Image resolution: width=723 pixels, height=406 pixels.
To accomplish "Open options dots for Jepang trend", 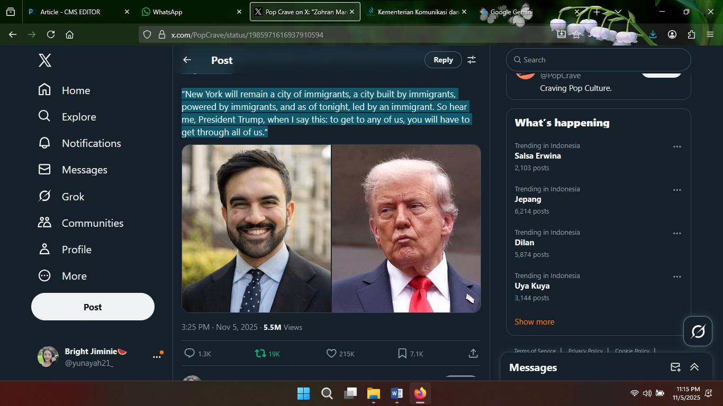I will tap(677, 190).
